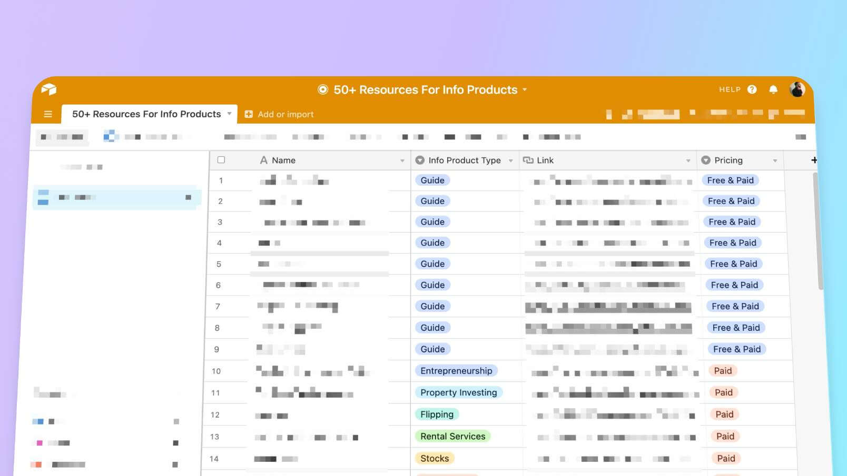The height and width of the screenshot is (476, 847).
Task: Select the Rental Services tag
Action: click(453, 437)
